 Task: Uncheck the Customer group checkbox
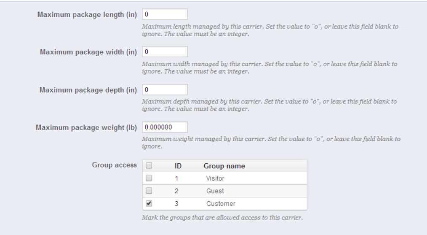(149, 204)
